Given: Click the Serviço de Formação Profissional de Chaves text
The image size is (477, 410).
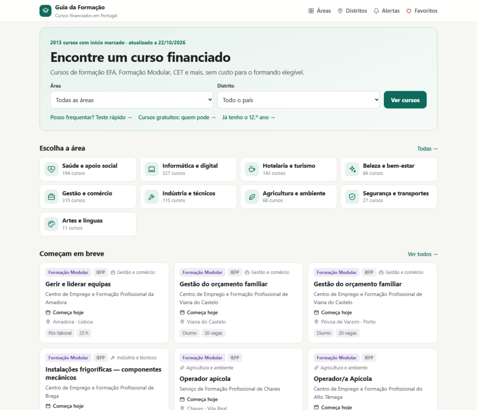Looking at the screenshot, I should click(x=230, y=389).
